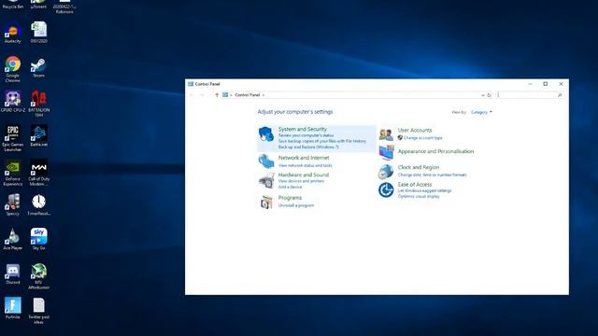Open the Clock and Region heading link
The width and height of the screenshot is (598, 336).
tap(419, 167)
